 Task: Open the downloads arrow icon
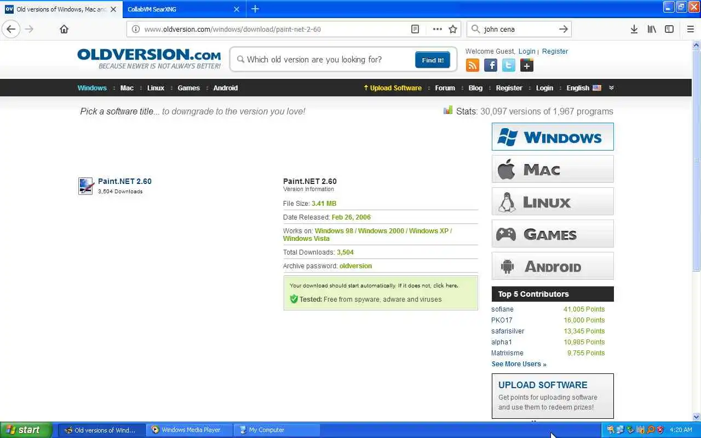tap(634, 30)
